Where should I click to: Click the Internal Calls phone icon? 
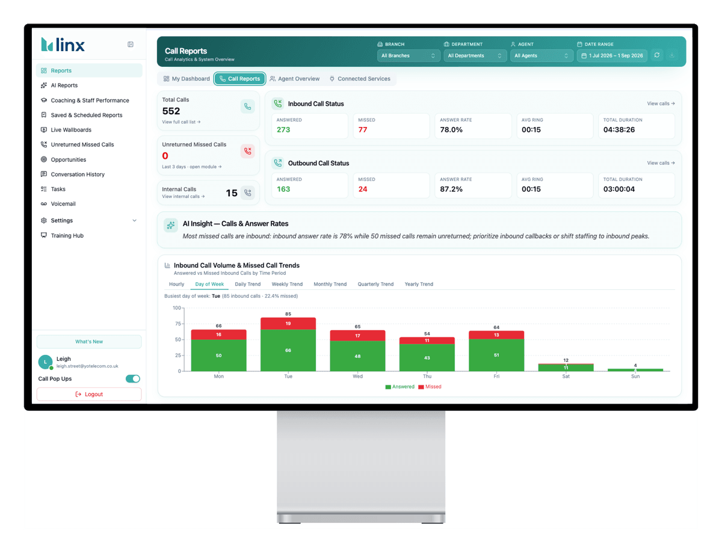(247, 193)
